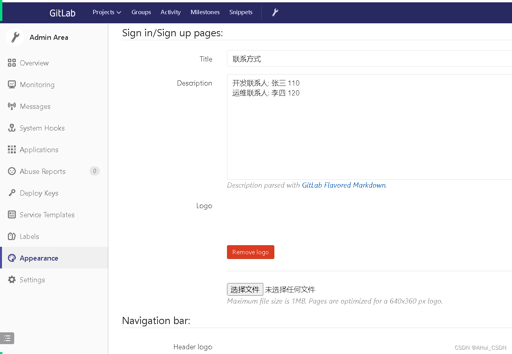Open the GitLab Flavored Markdown link

click(x=343, y=185)
